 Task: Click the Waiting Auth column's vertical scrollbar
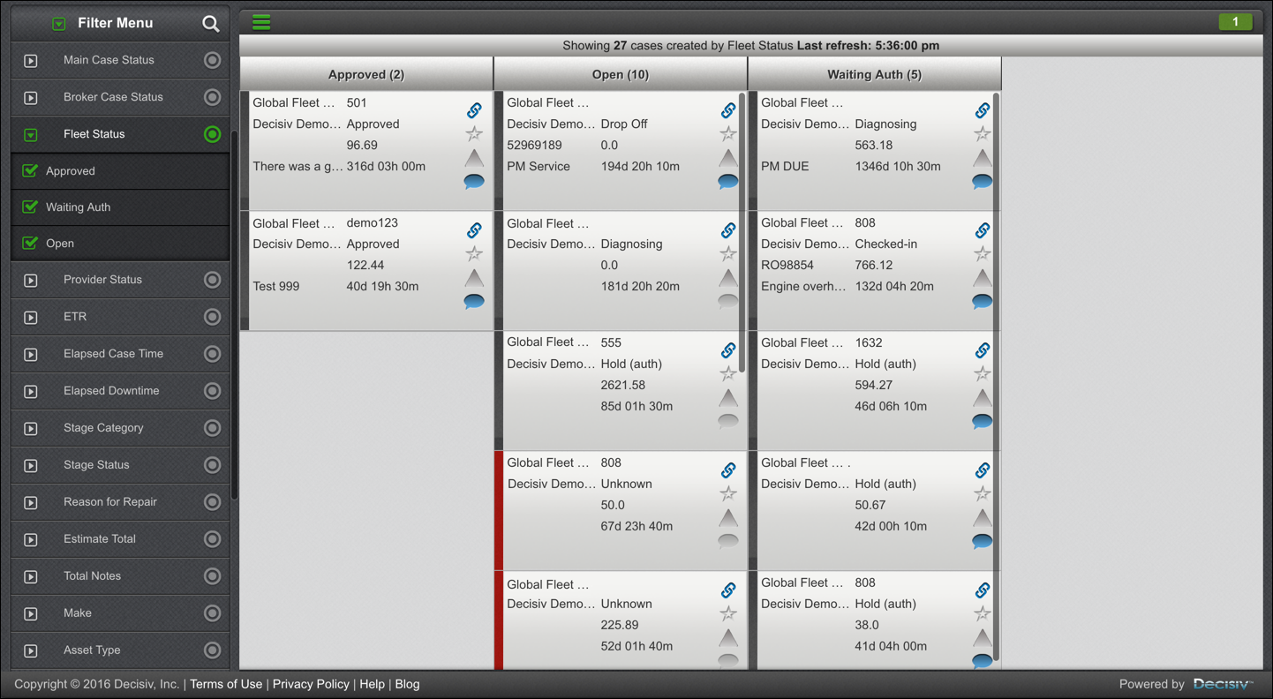[x=997, y=377]
